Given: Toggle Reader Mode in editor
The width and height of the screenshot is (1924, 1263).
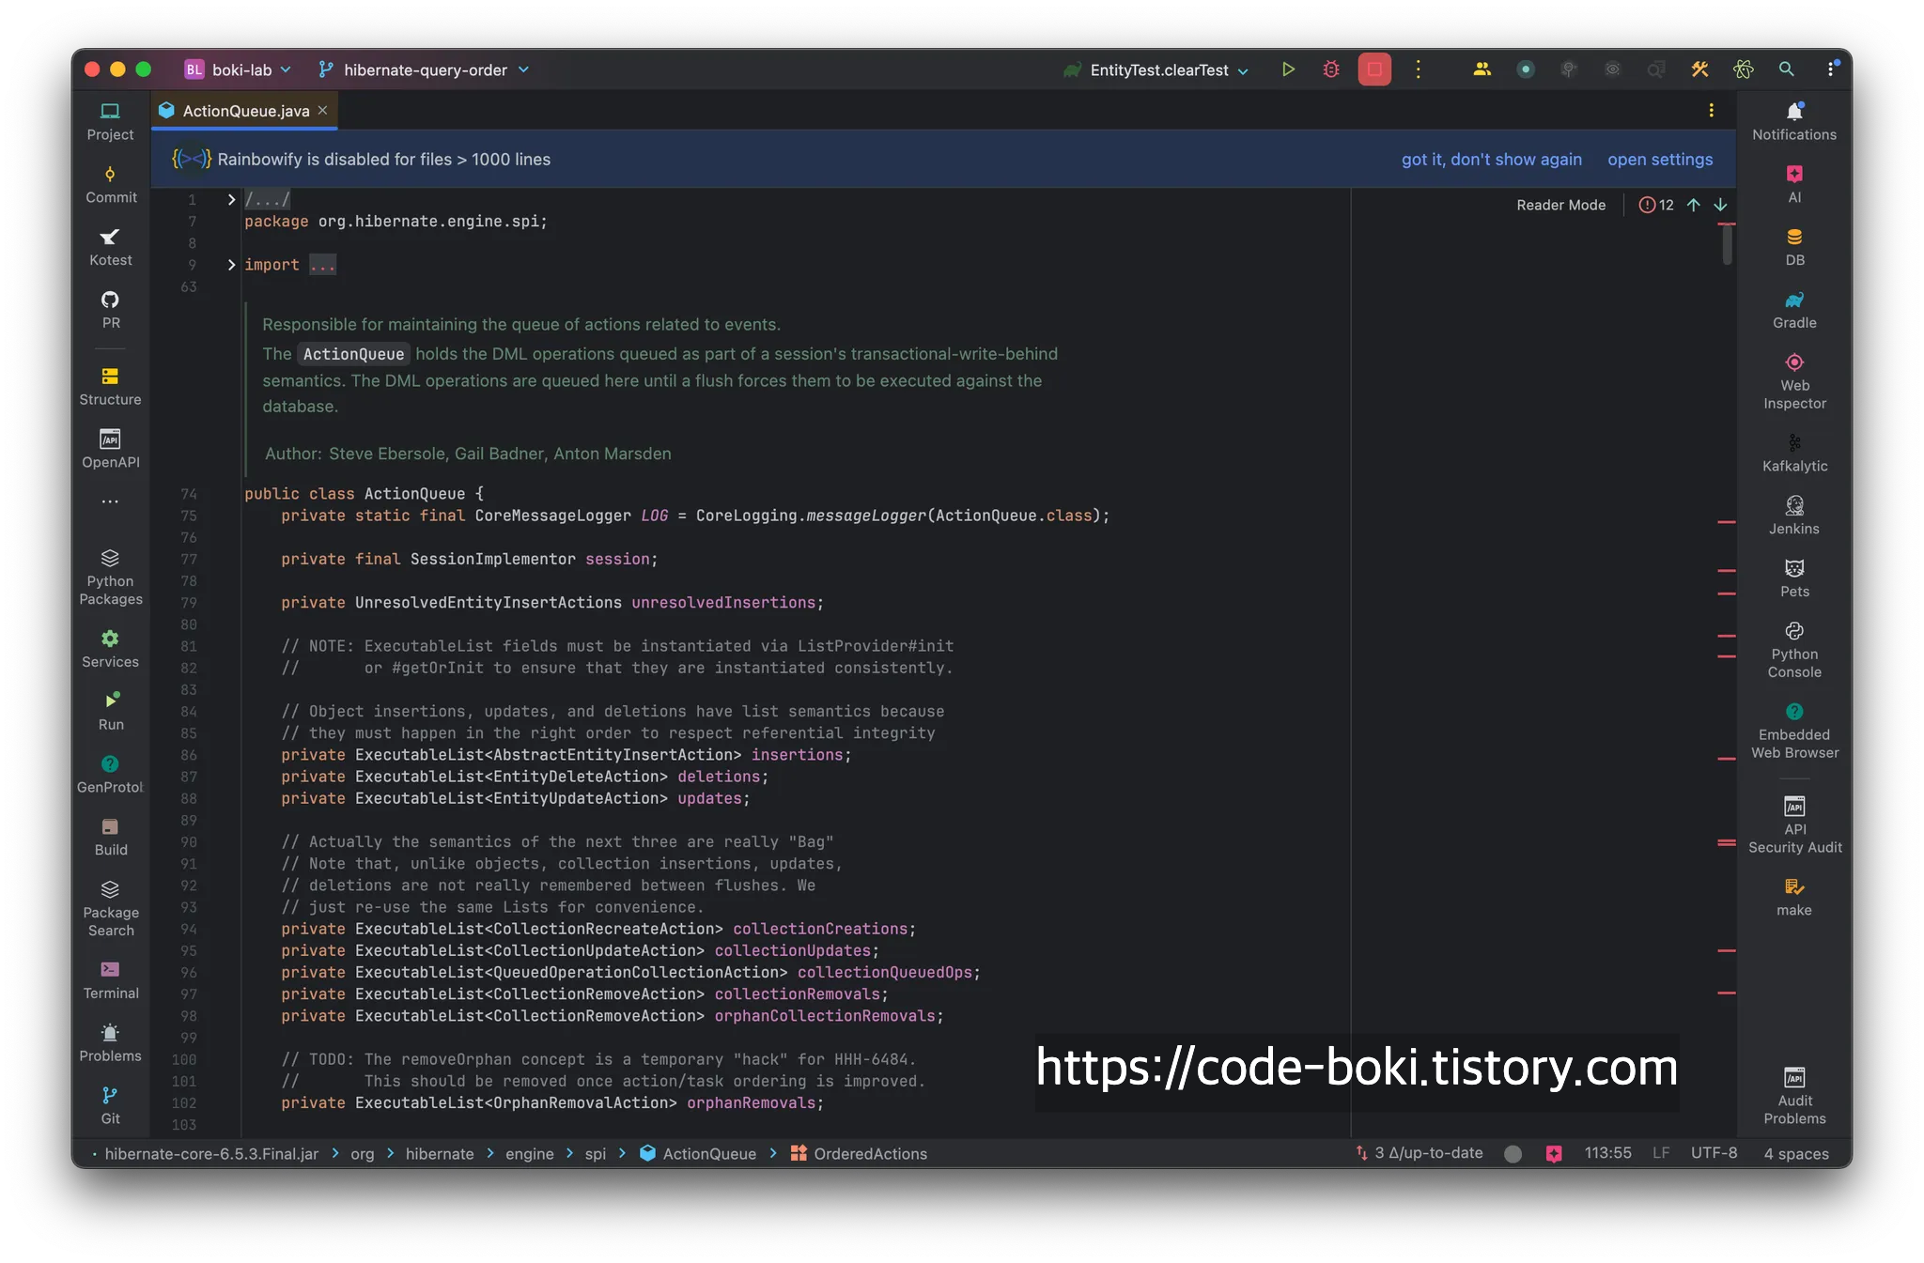Looking at the screenshot, I should click(x=1560, y=205).
